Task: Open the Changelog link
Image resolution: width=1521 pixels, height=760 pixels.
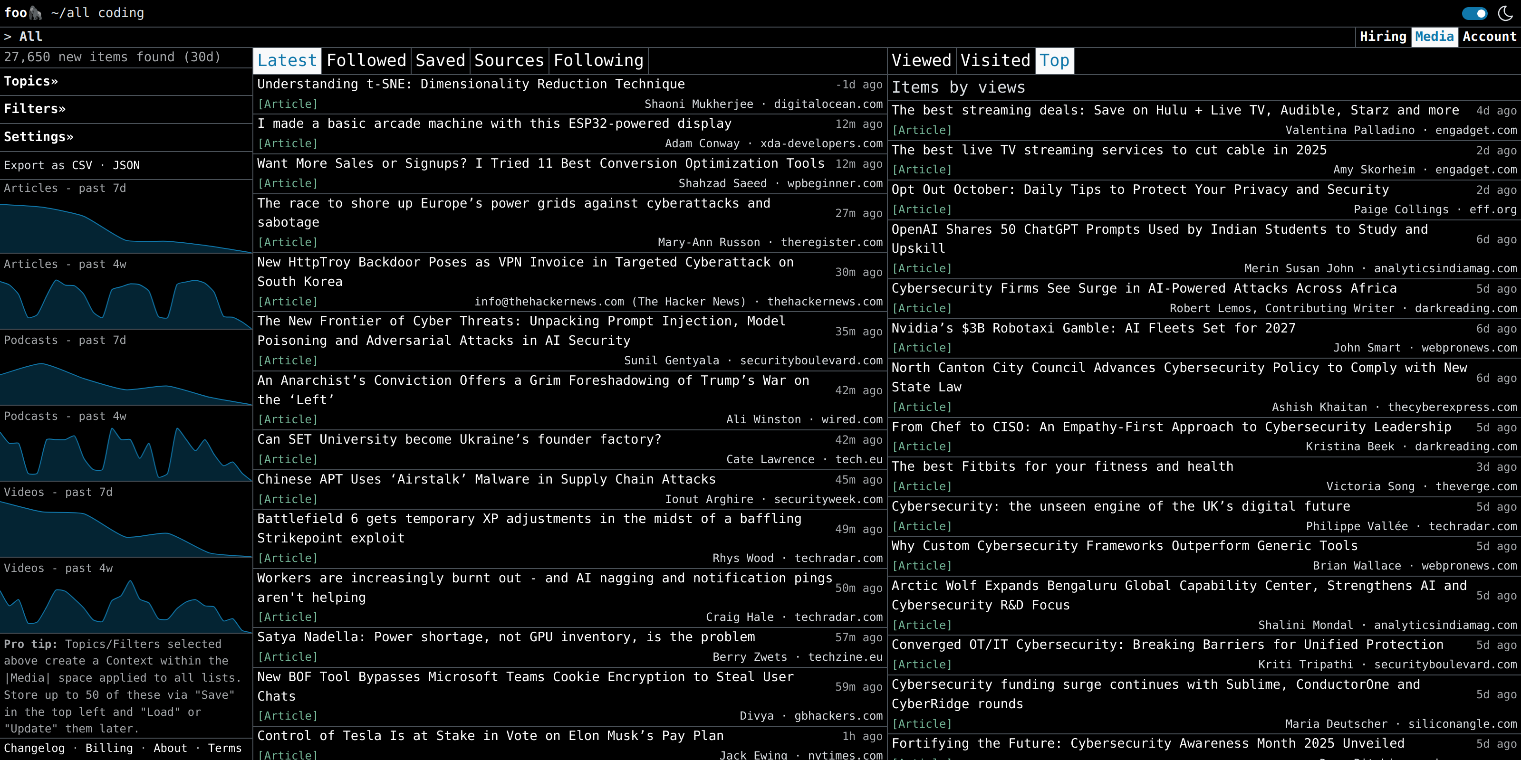Action: point(34,748)
